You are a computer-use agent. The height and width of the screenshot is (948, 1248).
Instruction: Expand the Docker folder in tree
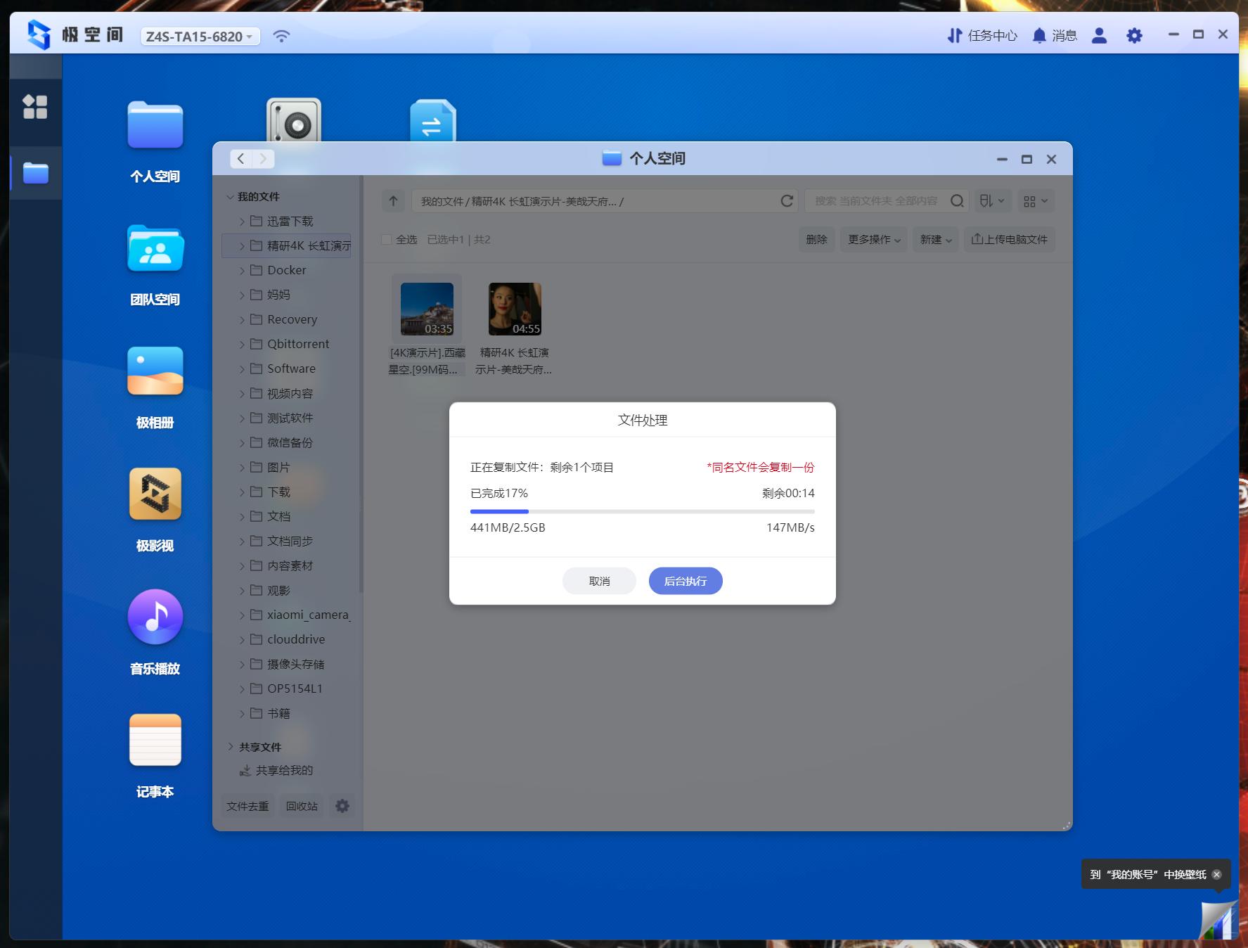[242, 271]
